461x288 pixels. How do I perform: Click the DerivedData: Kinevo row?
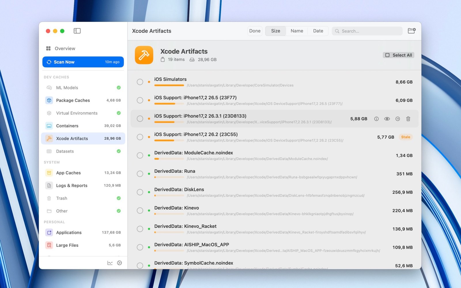(274, 211)
